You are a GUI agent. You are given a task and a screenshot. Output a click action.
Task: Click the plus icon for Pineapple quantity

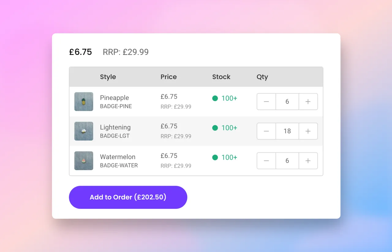[x=308, y=101]
